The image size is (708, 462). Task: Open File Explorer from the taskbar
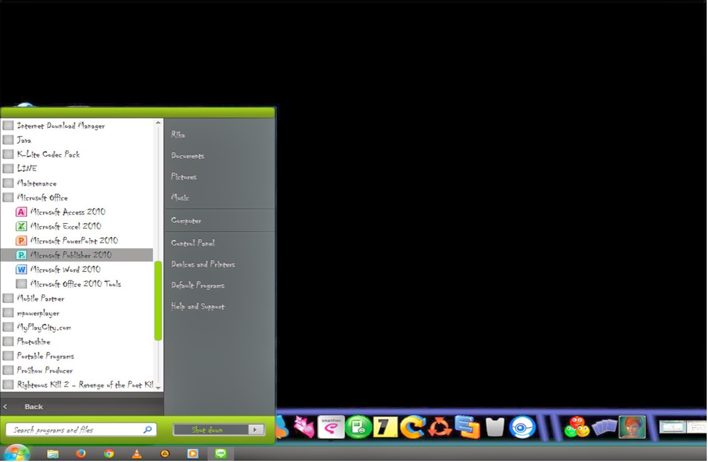53,454
